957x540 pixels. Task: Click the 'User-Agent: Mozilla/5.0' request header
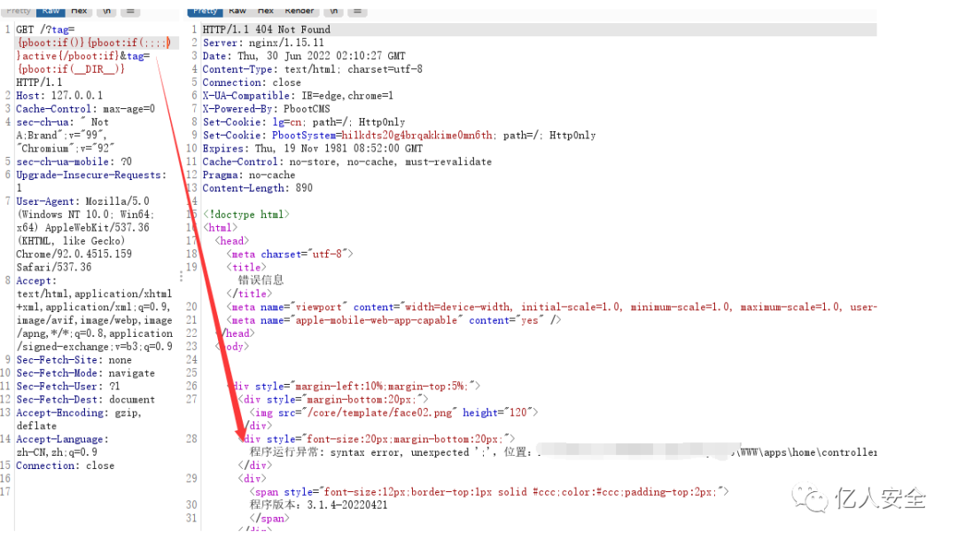(x=82, y=201)
